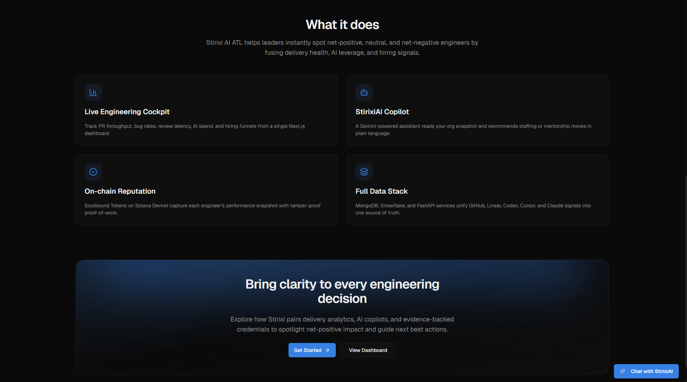Click the badge check icon above On-chain Reputation
Viewport: 687px width, 382px height.
tap(93, 172)
